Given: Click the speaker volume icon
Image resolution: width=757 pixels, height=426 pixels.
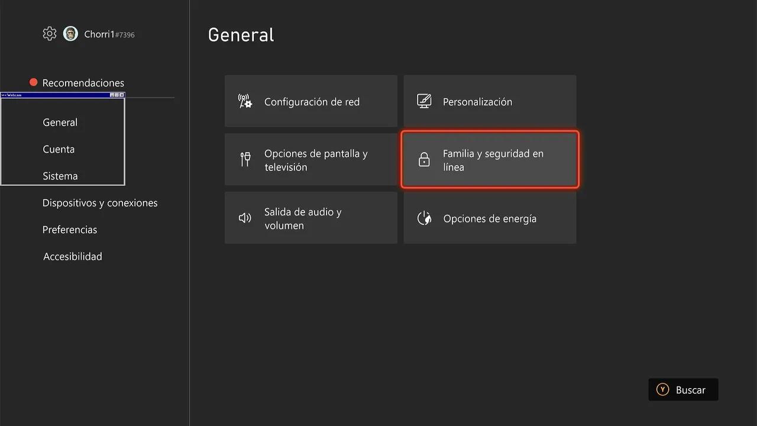Looking at the screenshot, I should pos(245,218).
